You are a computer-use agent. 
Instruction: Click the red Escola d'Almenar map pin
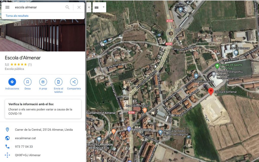(x=210, y=91)
